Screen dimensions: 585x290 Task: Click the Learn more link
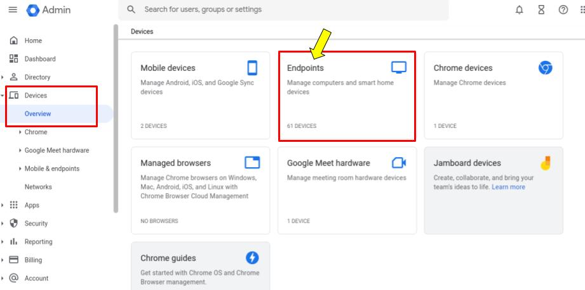[508, 187]
